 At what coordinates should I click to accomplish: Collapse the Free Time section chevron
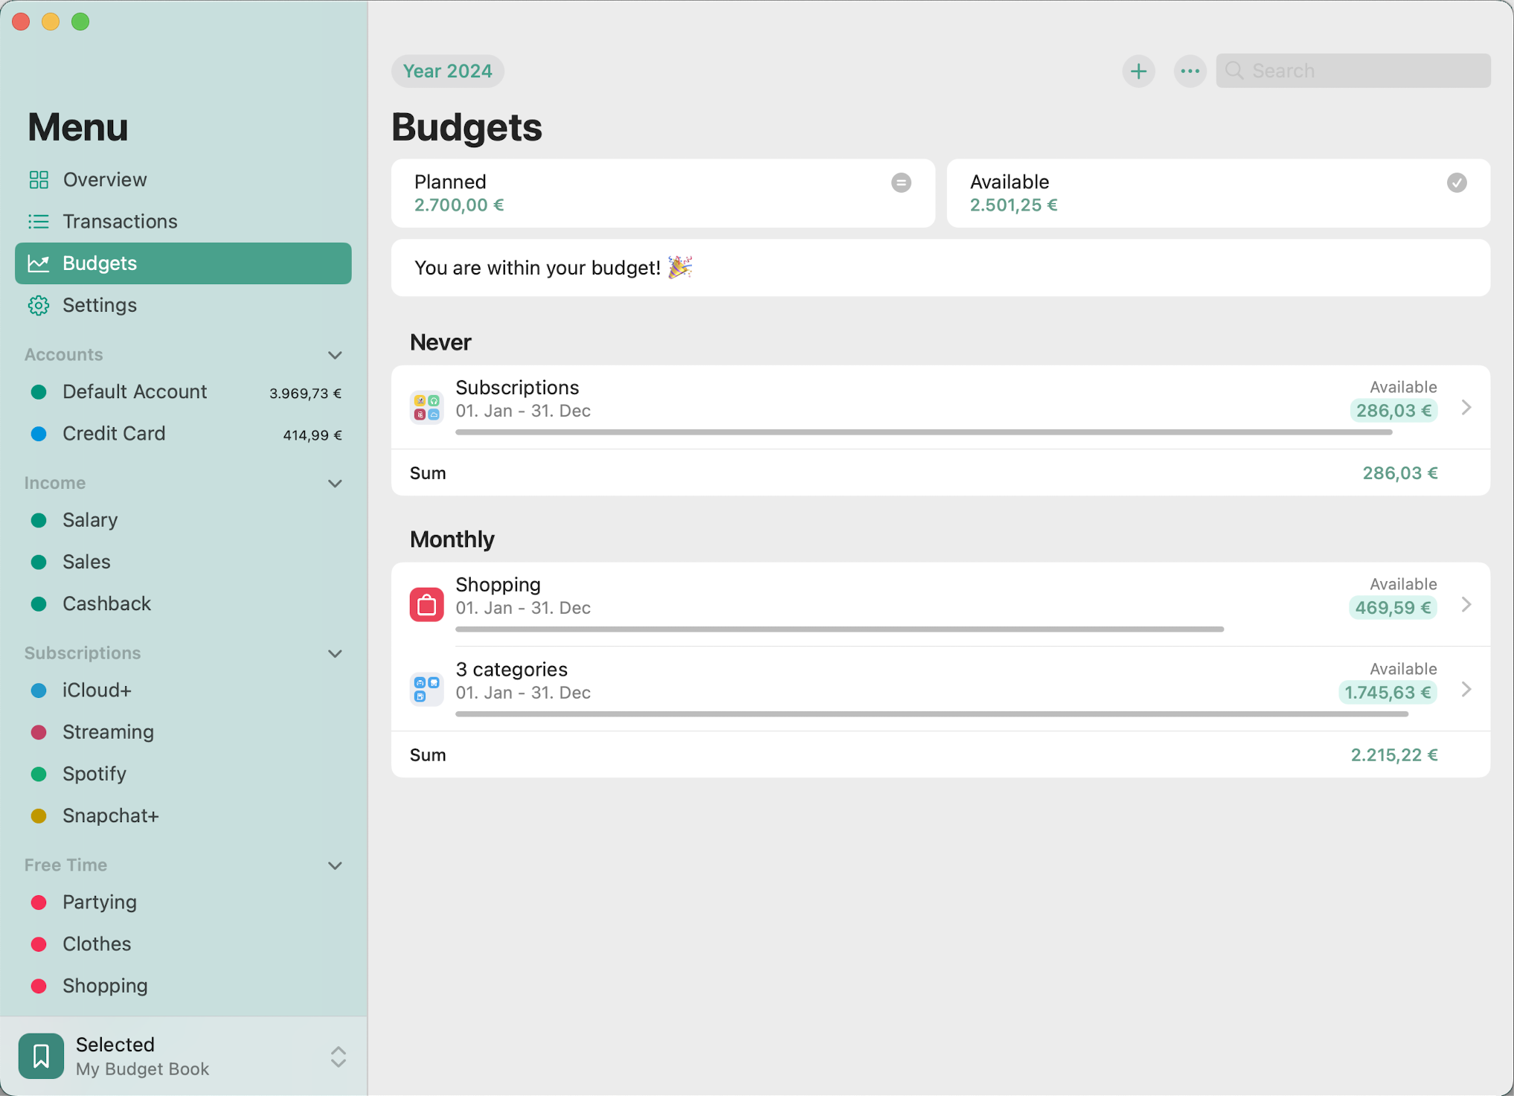click(x=335, y=865)
